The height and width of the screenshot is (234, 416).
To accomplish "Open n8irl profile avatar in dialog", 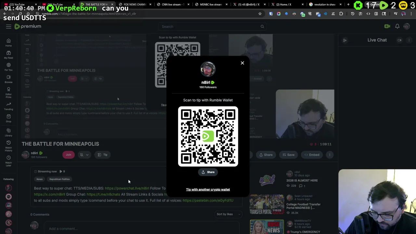I will [208, 69].
